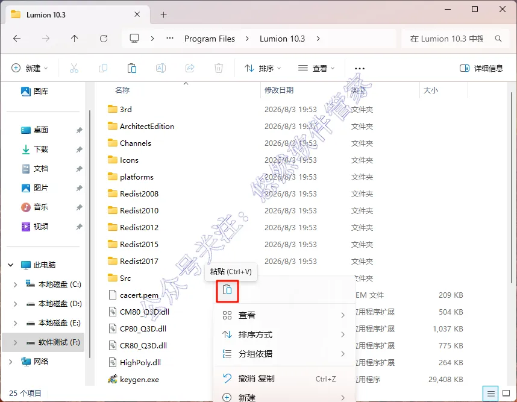Expand 本地磁盘 (D:) node
The height and width of the screenshot is (402, 517).
click(x=15, y=304)
